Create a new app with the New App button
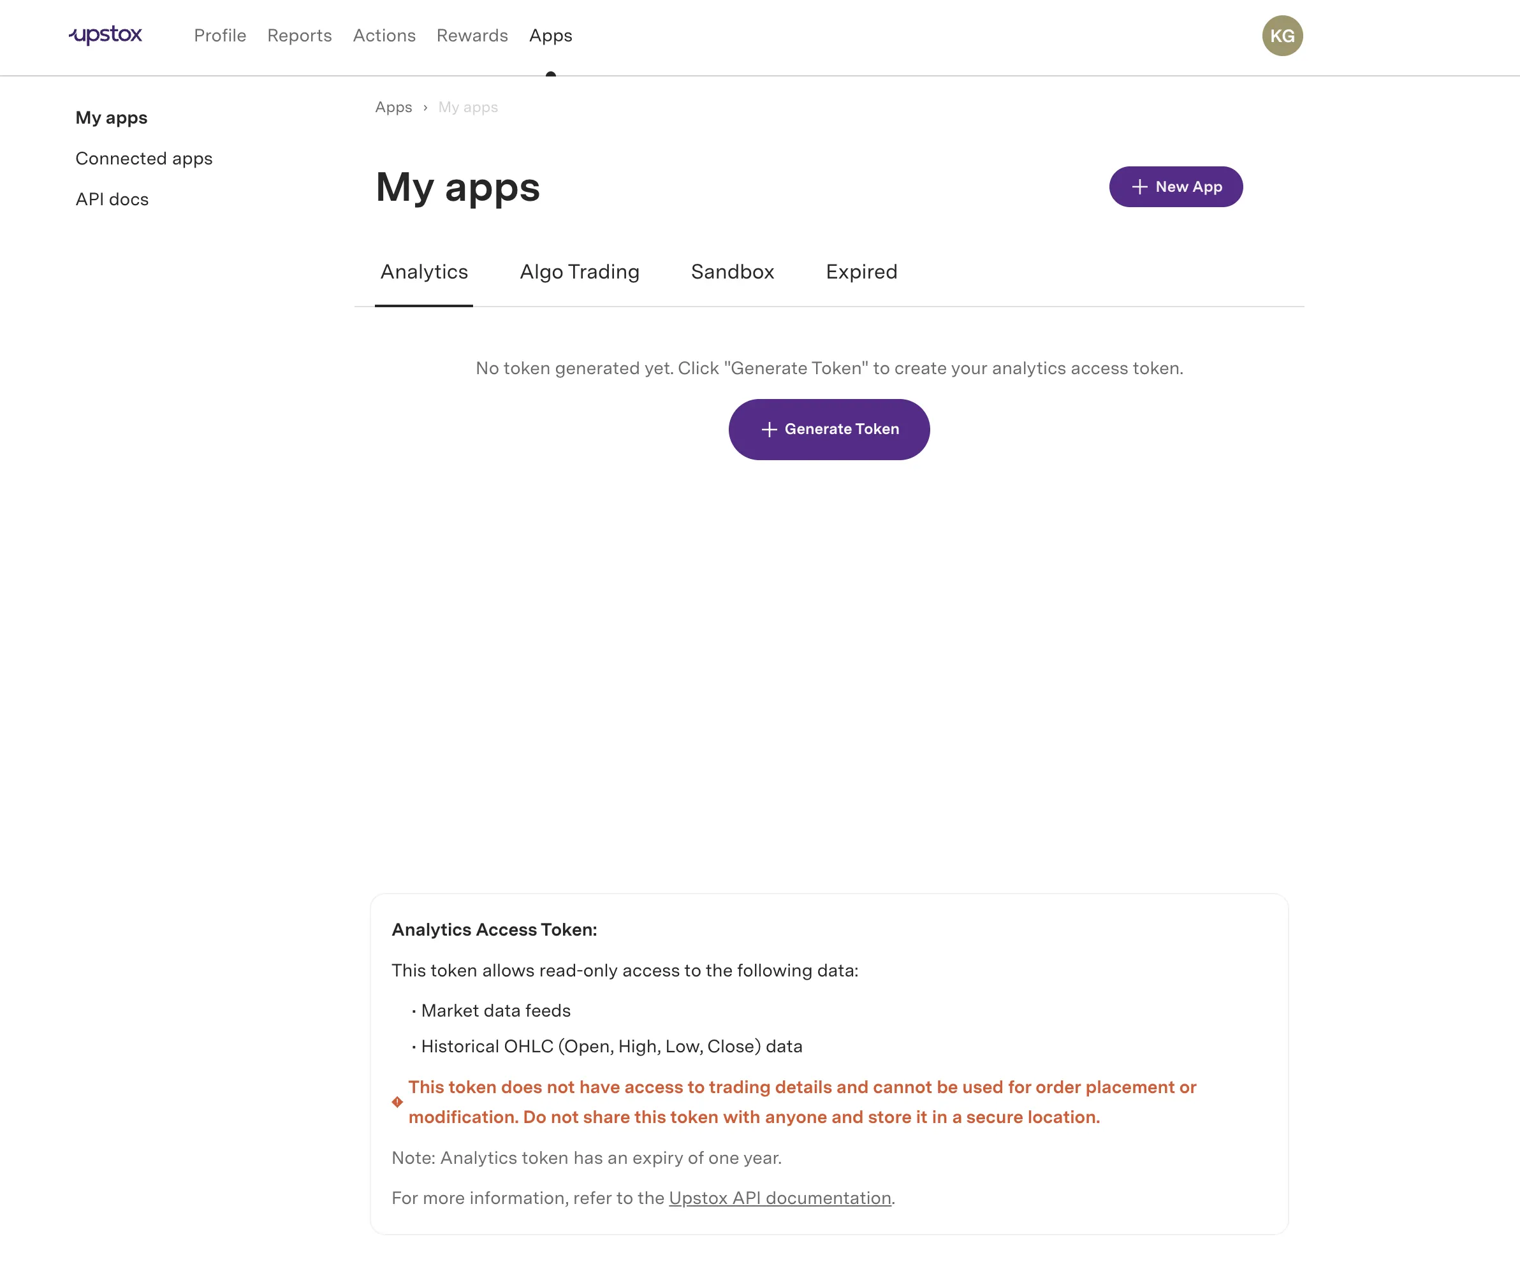 (x=1176, y=187)
